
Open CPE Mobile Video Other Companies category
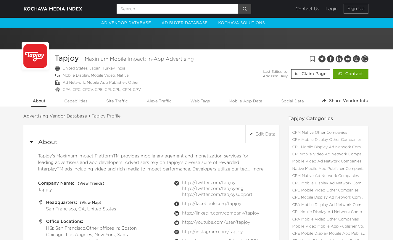[325, 190]
